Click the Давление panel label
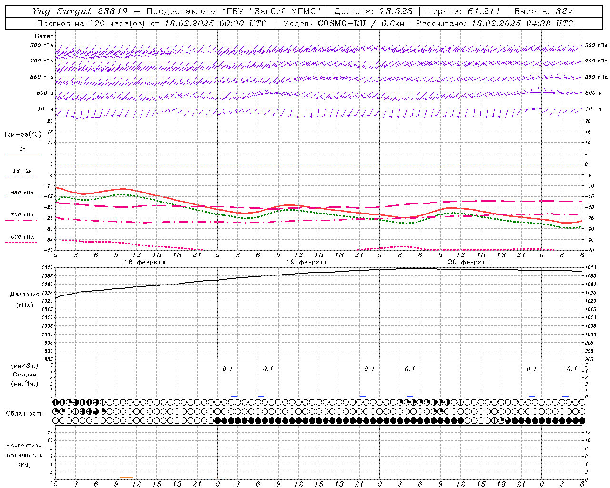The height and width of the screenshot is (488, 610). coord(25,295)
